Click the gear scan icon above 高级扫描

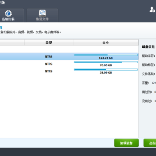coord(8,13)
